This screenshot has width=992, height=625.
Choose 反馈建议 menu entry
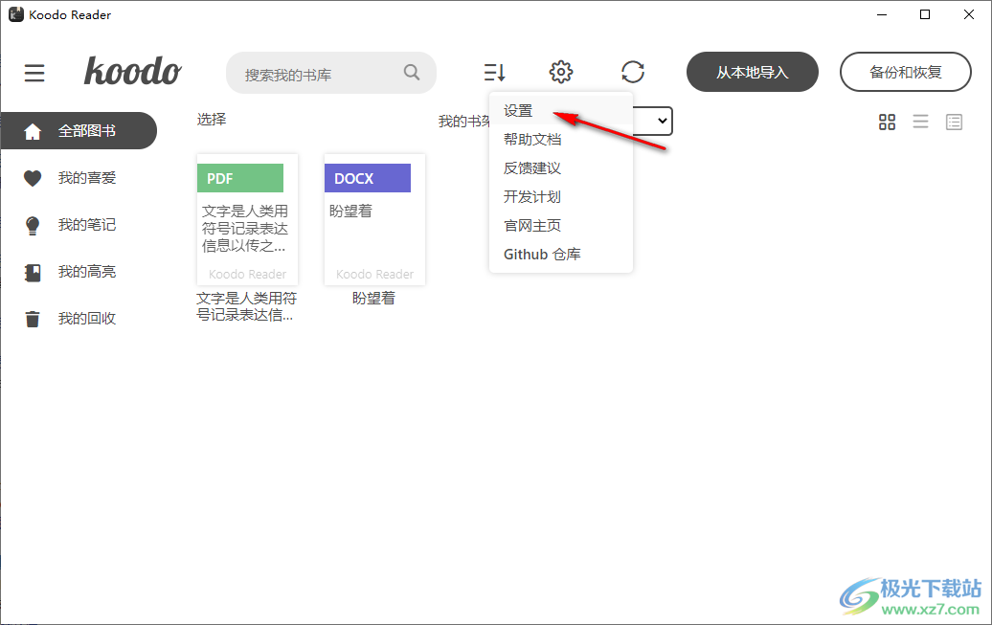[x=561, y=168]
